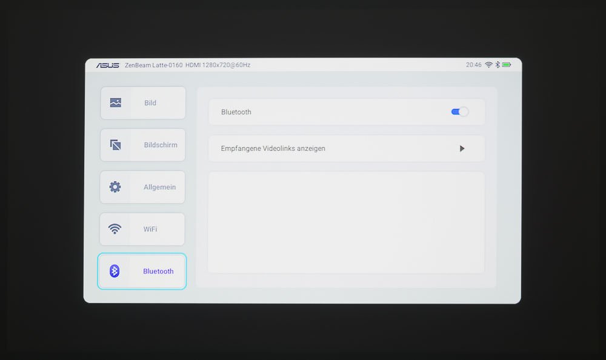Toggle the Bluetooth switch off
The width and height of the screenshot is (606, 360).
[x=459, y=112]
